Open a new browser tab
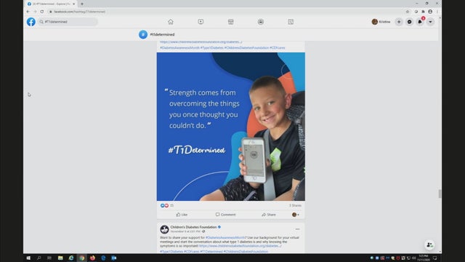 (x=82, y=4)
